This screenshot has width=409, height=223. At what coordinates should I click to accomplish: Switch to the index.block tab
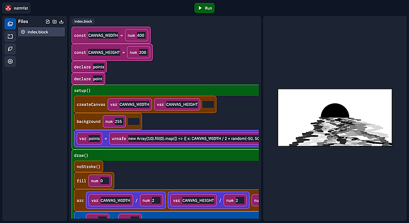click(83, 21)
